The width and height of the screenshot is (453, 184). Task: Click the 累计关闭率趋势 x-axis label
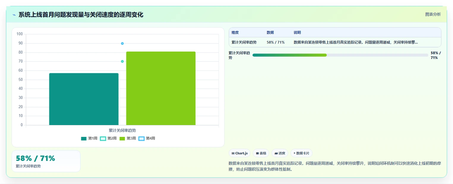click(122, 130)
